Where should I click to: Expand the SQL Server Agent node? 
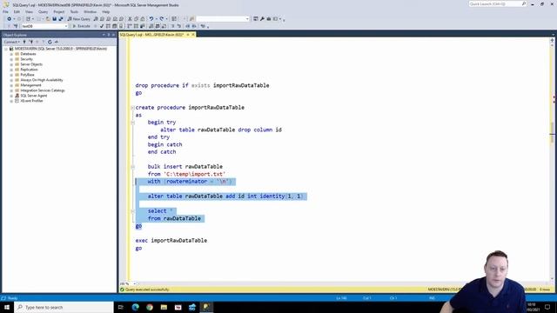point(11,96)
